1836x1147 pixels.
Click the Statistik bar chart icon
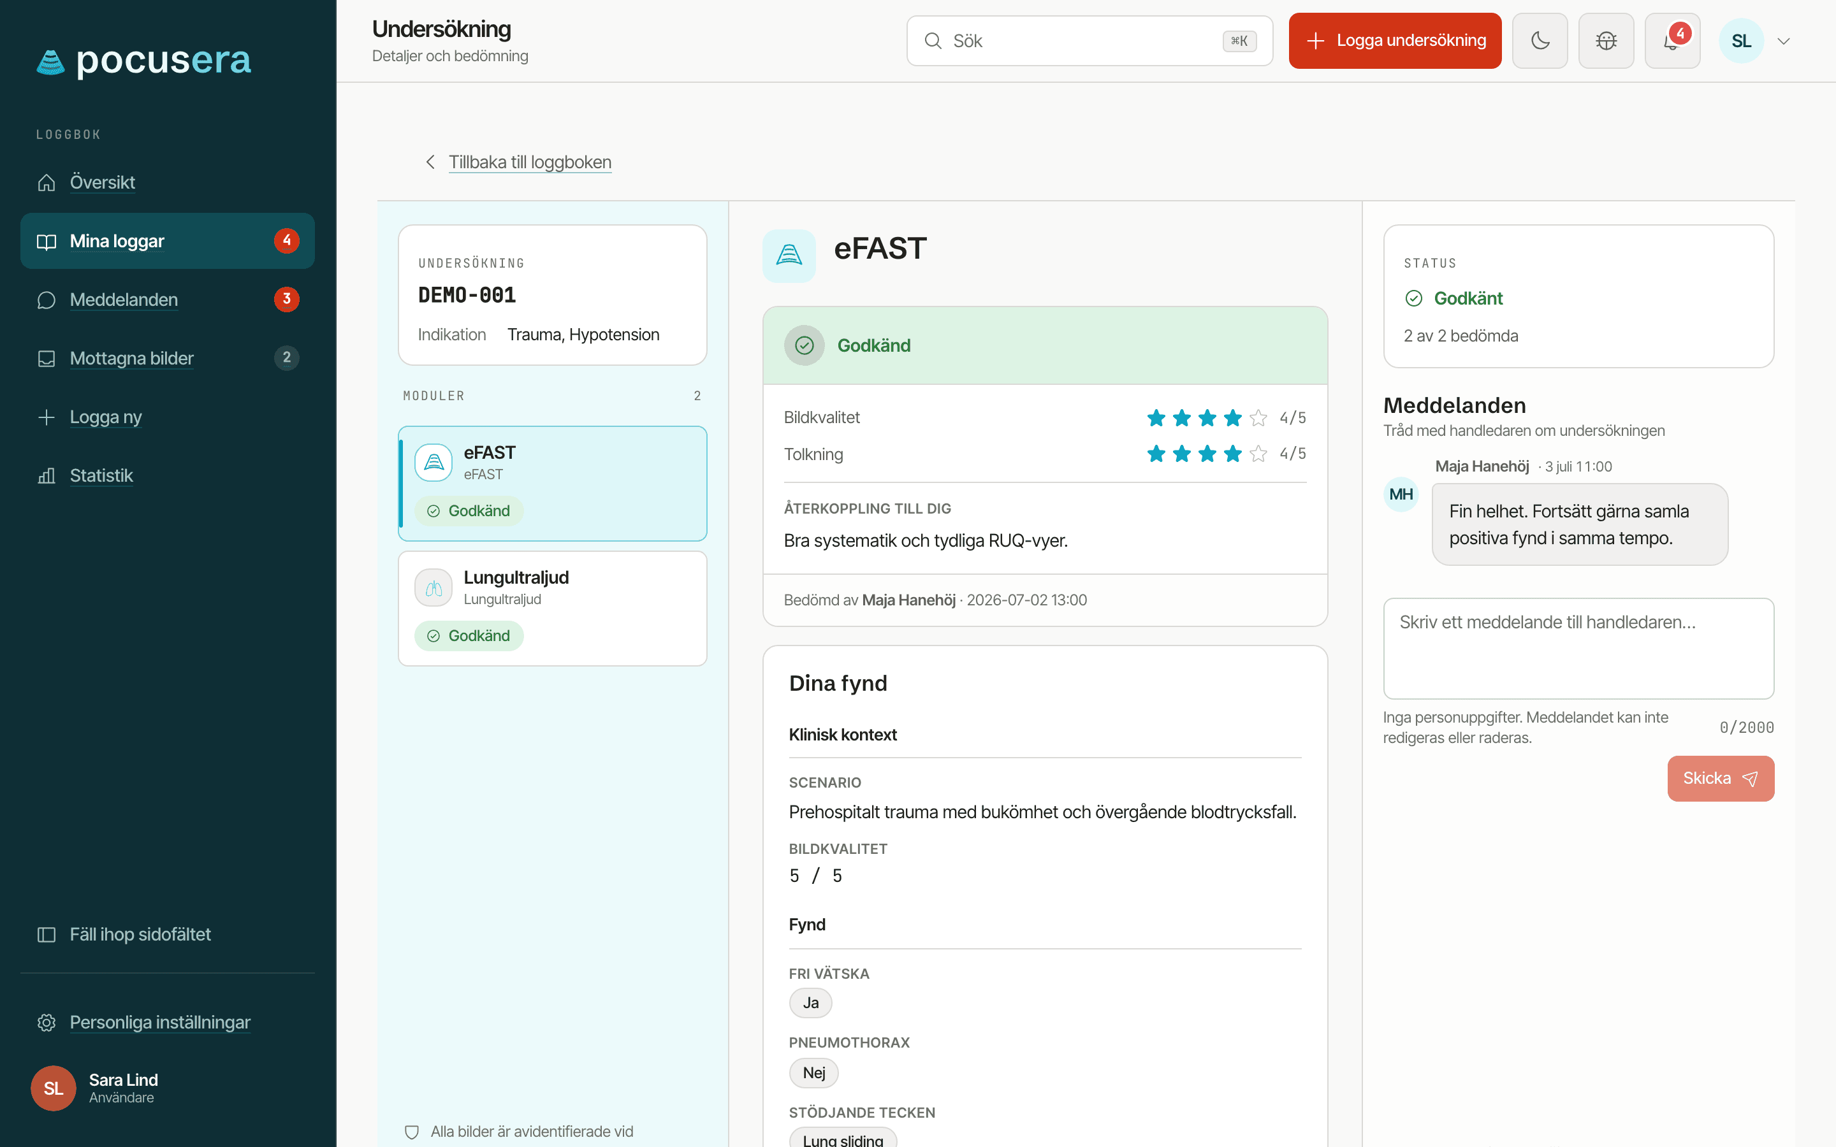click(x=47, y=475)
